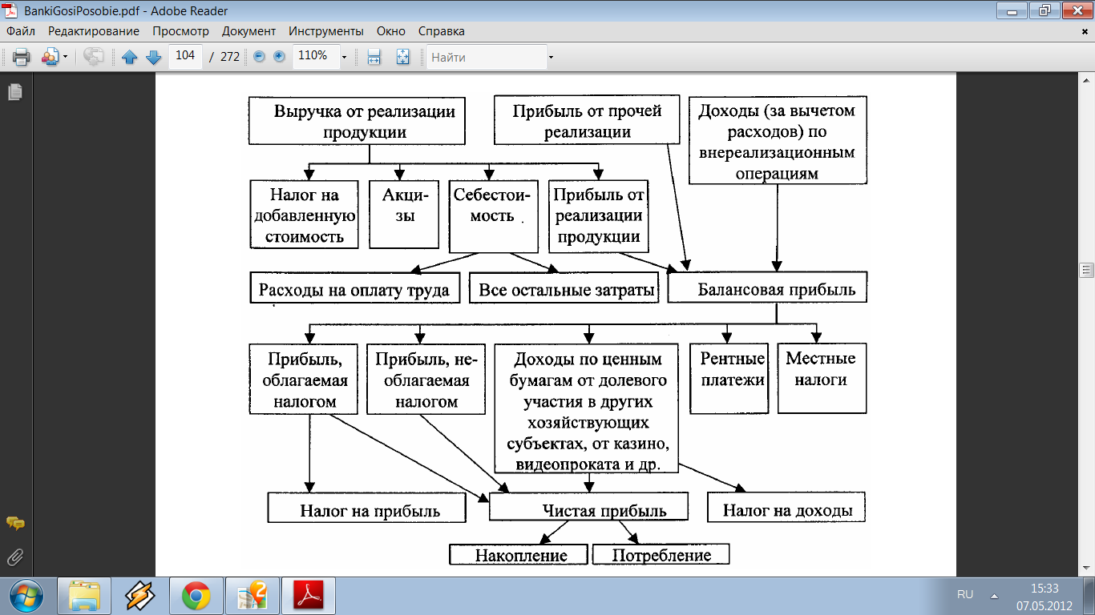Open the Редактирование menu
Screen dimensions: 1095x615
(94, 31)
